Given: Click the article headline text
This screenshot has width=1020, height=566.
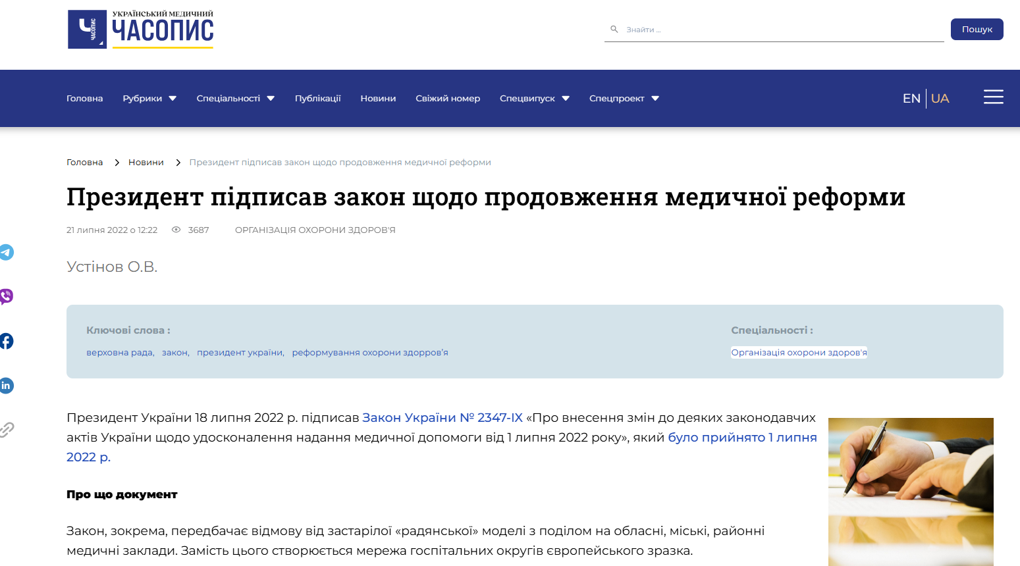Looking at the screenshot, I should coord(486,197).
